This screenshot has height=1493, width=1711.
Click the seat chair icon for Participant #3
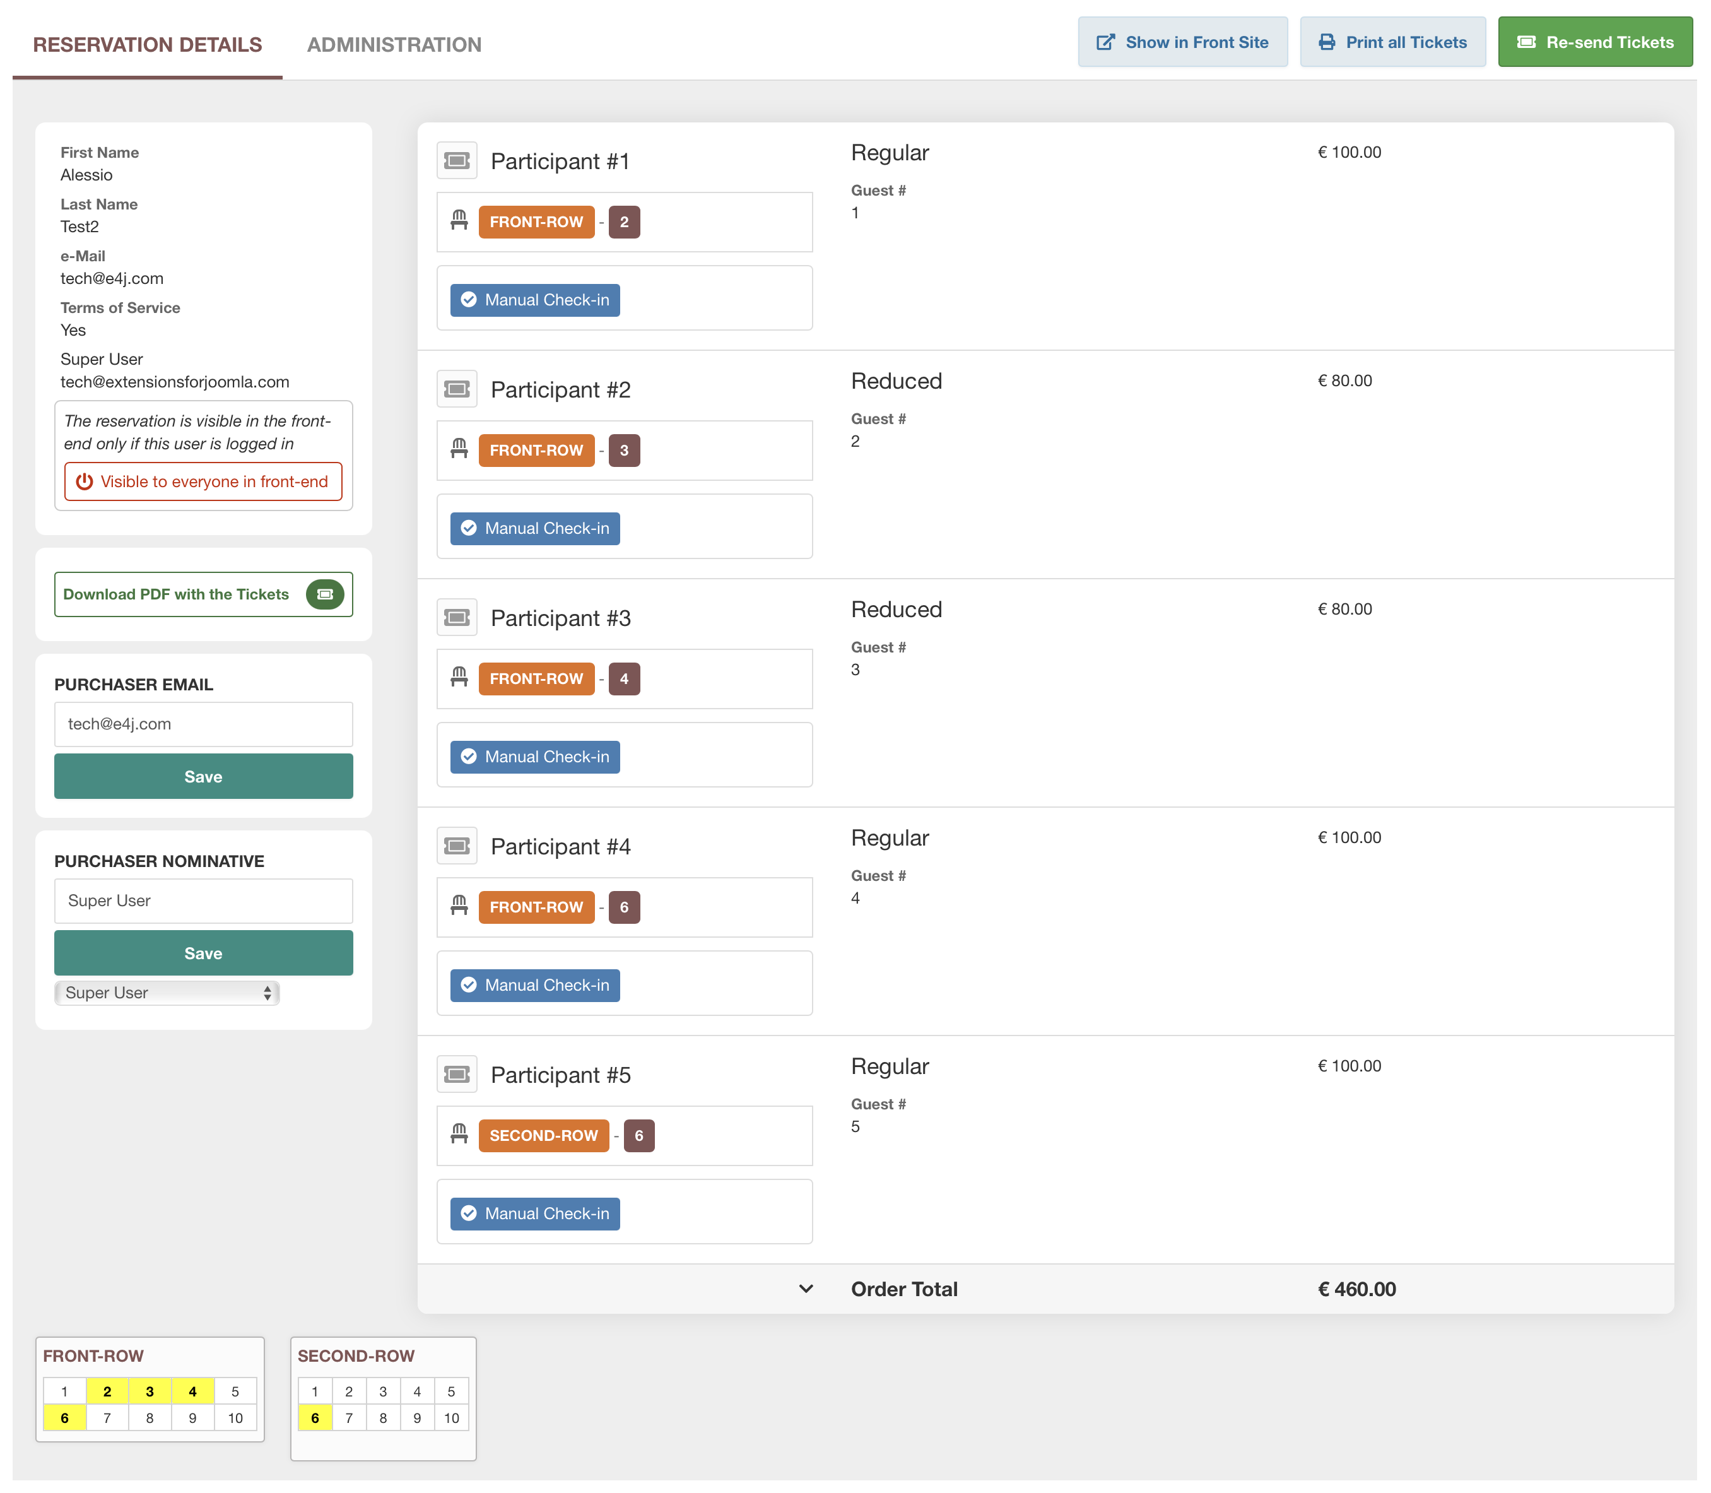coord(459,677)
